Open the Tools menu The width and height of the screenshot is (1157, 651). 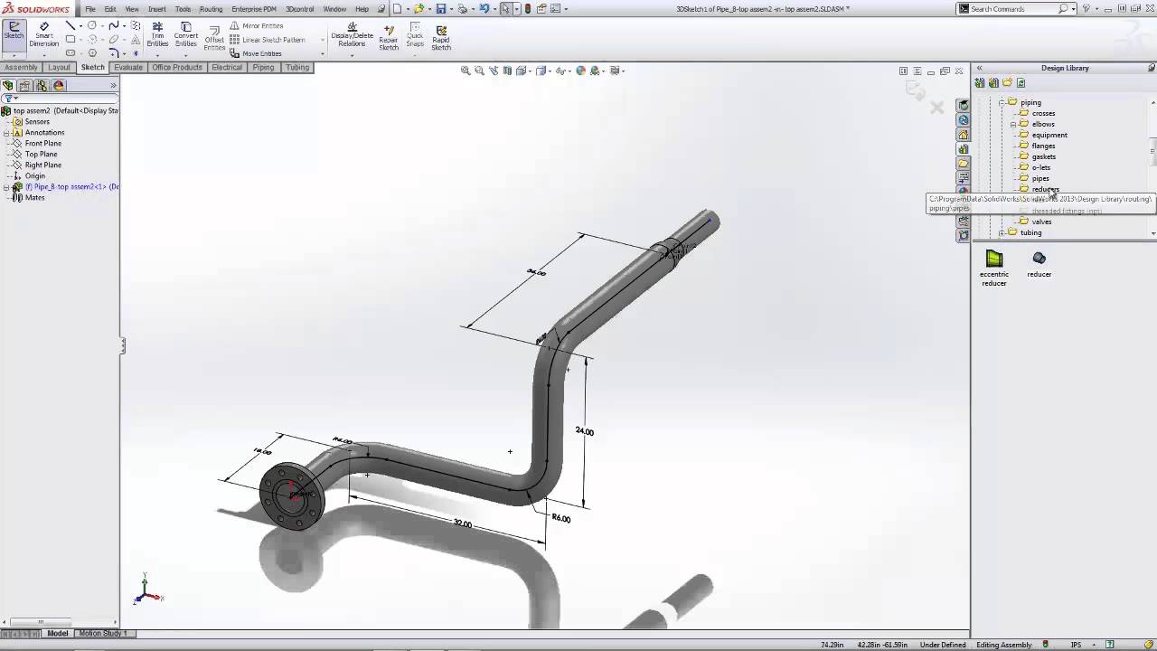[x=183, y=9]
